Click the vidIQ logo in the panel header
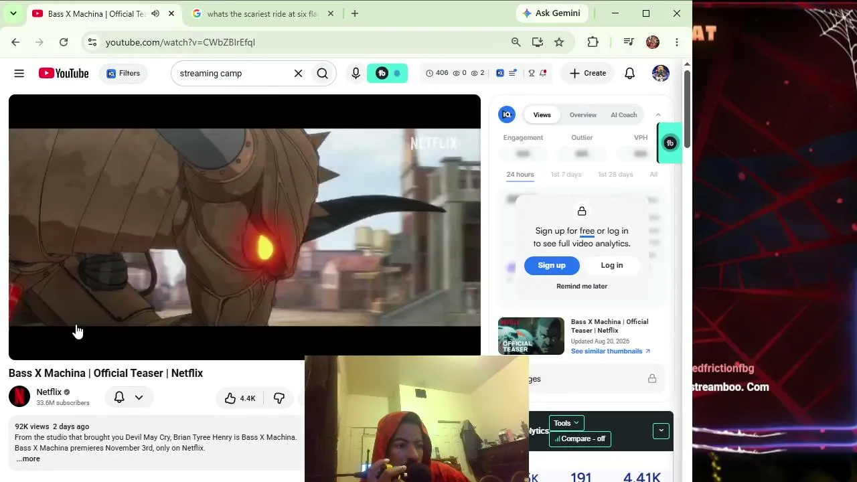Screen dimensions: 857x482 tap(507, 115)
